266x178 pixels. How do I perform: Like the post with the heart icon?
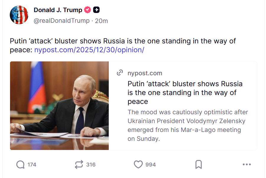pyautogui.click(x=138, y=164)
